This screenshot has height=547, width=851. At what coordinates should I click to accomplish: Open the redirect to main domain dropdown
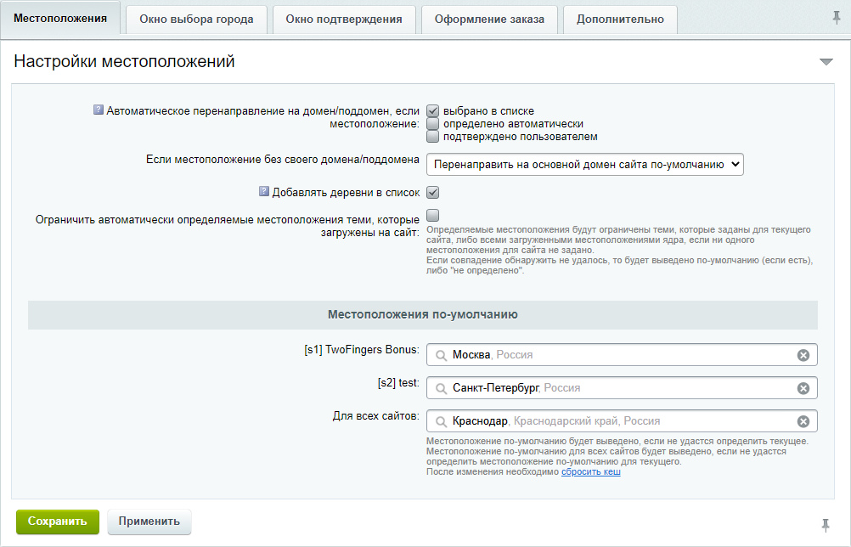[584, 165]
